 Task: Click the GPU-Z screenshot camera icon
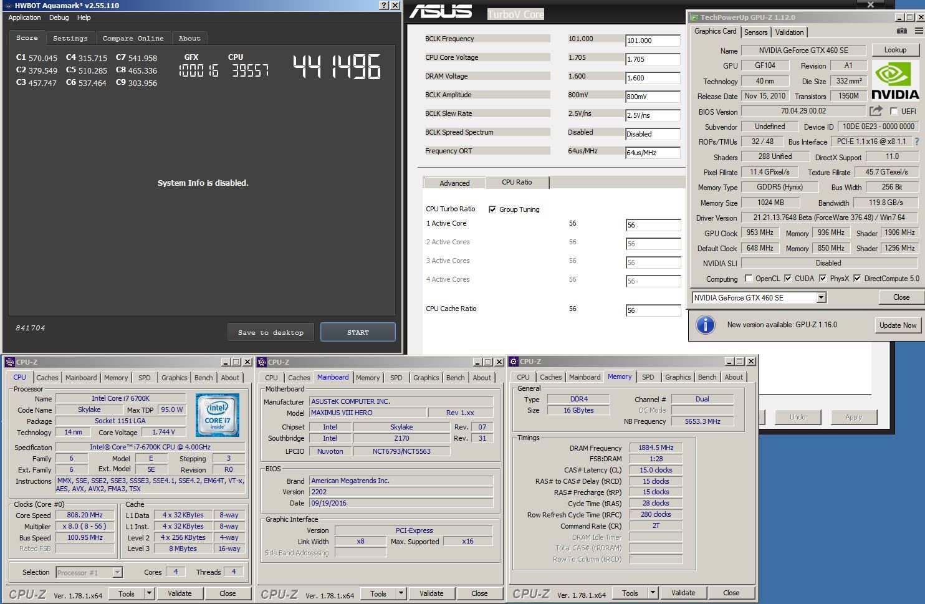pyautogui.click(x=901, y=31)
